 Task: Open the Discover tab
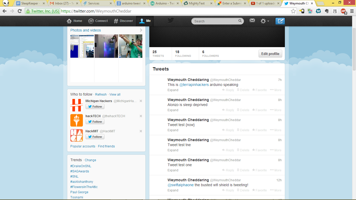click(124, 21)
